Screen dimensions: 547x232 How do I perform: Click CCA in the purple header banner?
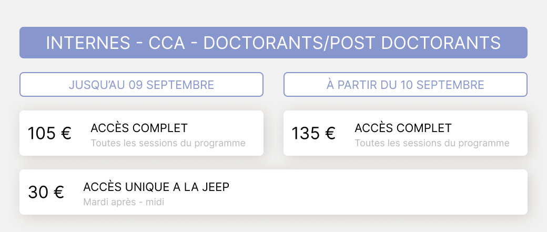[167, 43]
